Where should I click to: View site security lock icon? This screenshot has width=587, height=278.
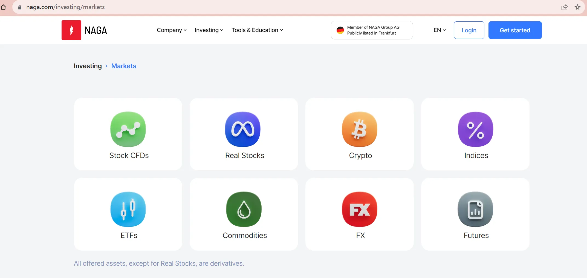tap(20, 7)
